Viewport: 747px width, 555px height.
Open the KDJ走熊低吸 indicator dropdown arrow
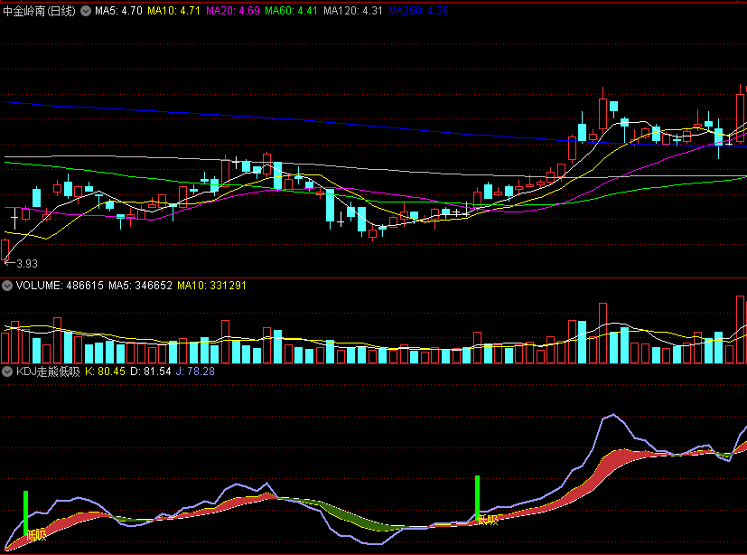7,372
